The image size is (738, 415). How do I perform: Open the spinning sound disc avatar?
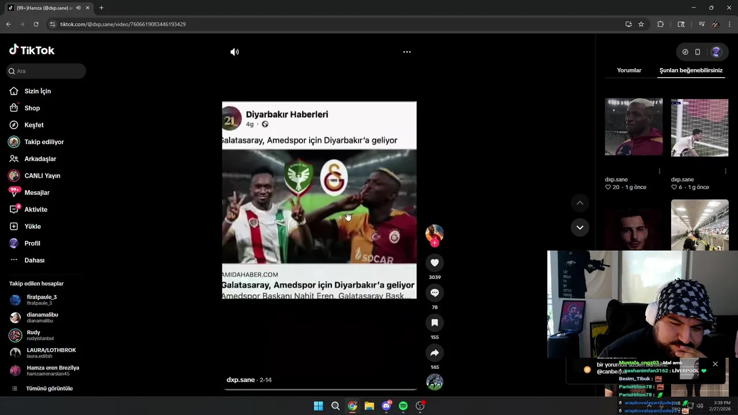coord(435,382)
